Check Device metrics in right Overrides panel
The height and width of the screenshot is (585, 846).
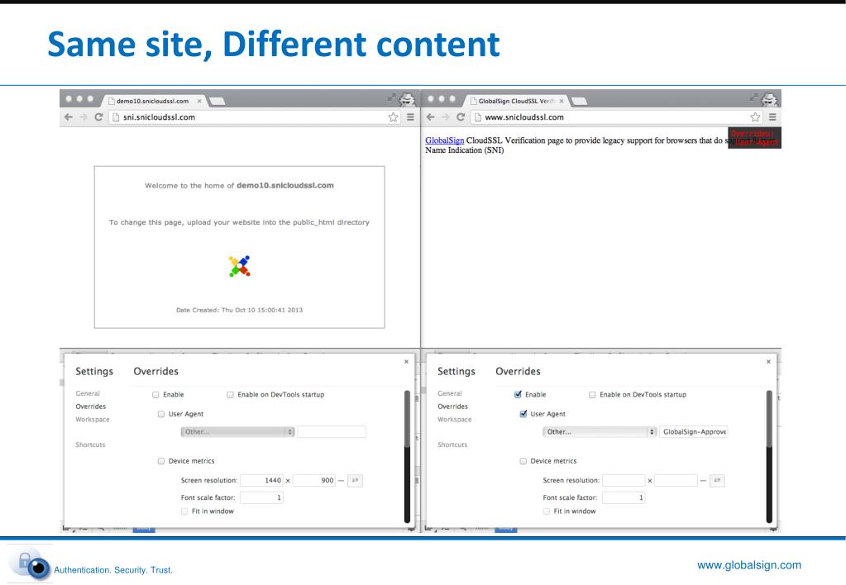point(523,461)
